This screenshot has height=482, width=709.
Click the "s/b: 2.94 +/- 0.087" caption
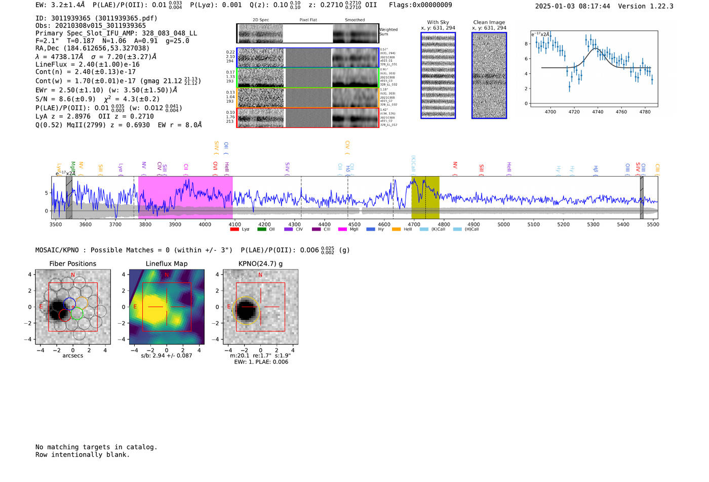coord(167,356)
